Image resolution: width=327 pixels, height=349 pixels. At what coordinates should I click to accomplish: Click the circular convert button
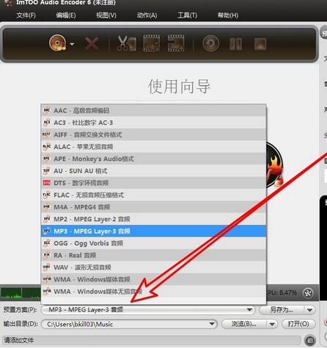210,43
